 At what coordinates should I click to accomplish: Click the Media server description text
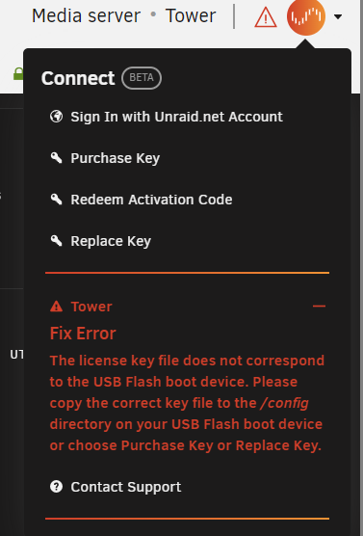[x=86, y=15]
